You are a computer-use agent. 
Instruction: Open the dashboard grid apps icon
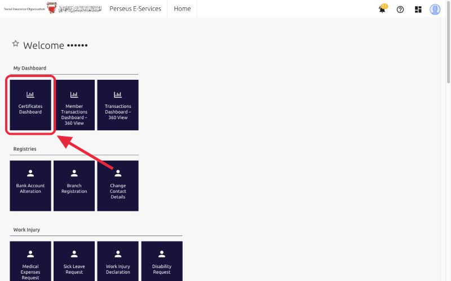point(418,10)
